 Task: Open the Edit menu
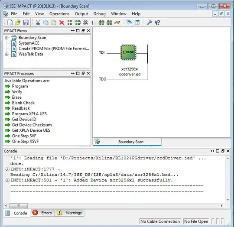click(26, 14)
